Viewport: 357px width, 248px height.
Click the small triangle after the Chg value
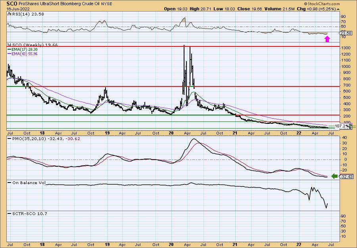tap(338, 9)
